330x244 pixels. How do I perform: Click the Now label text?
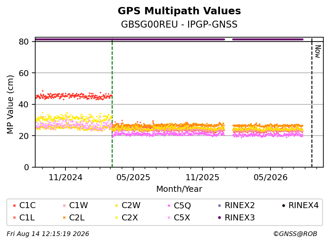[x=318, y=52]
